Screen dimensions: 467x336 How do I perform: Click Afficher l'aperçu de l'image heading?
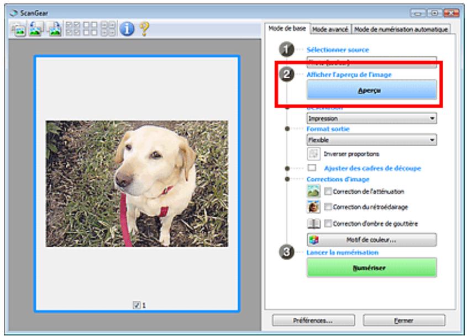point(349,74)
